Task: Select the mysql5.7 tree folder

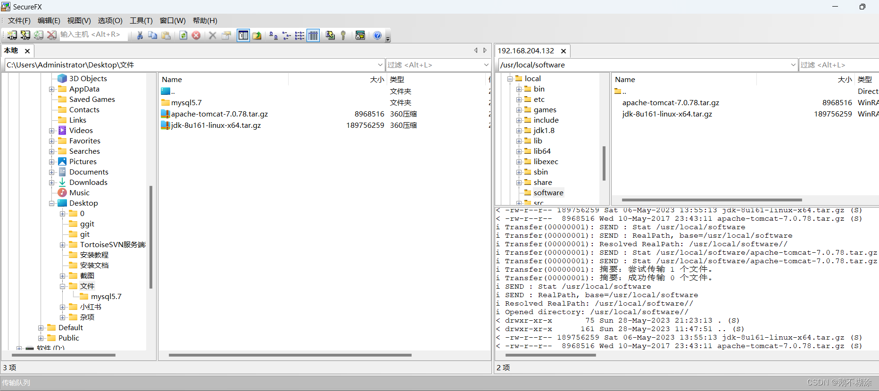Action: 106,296
